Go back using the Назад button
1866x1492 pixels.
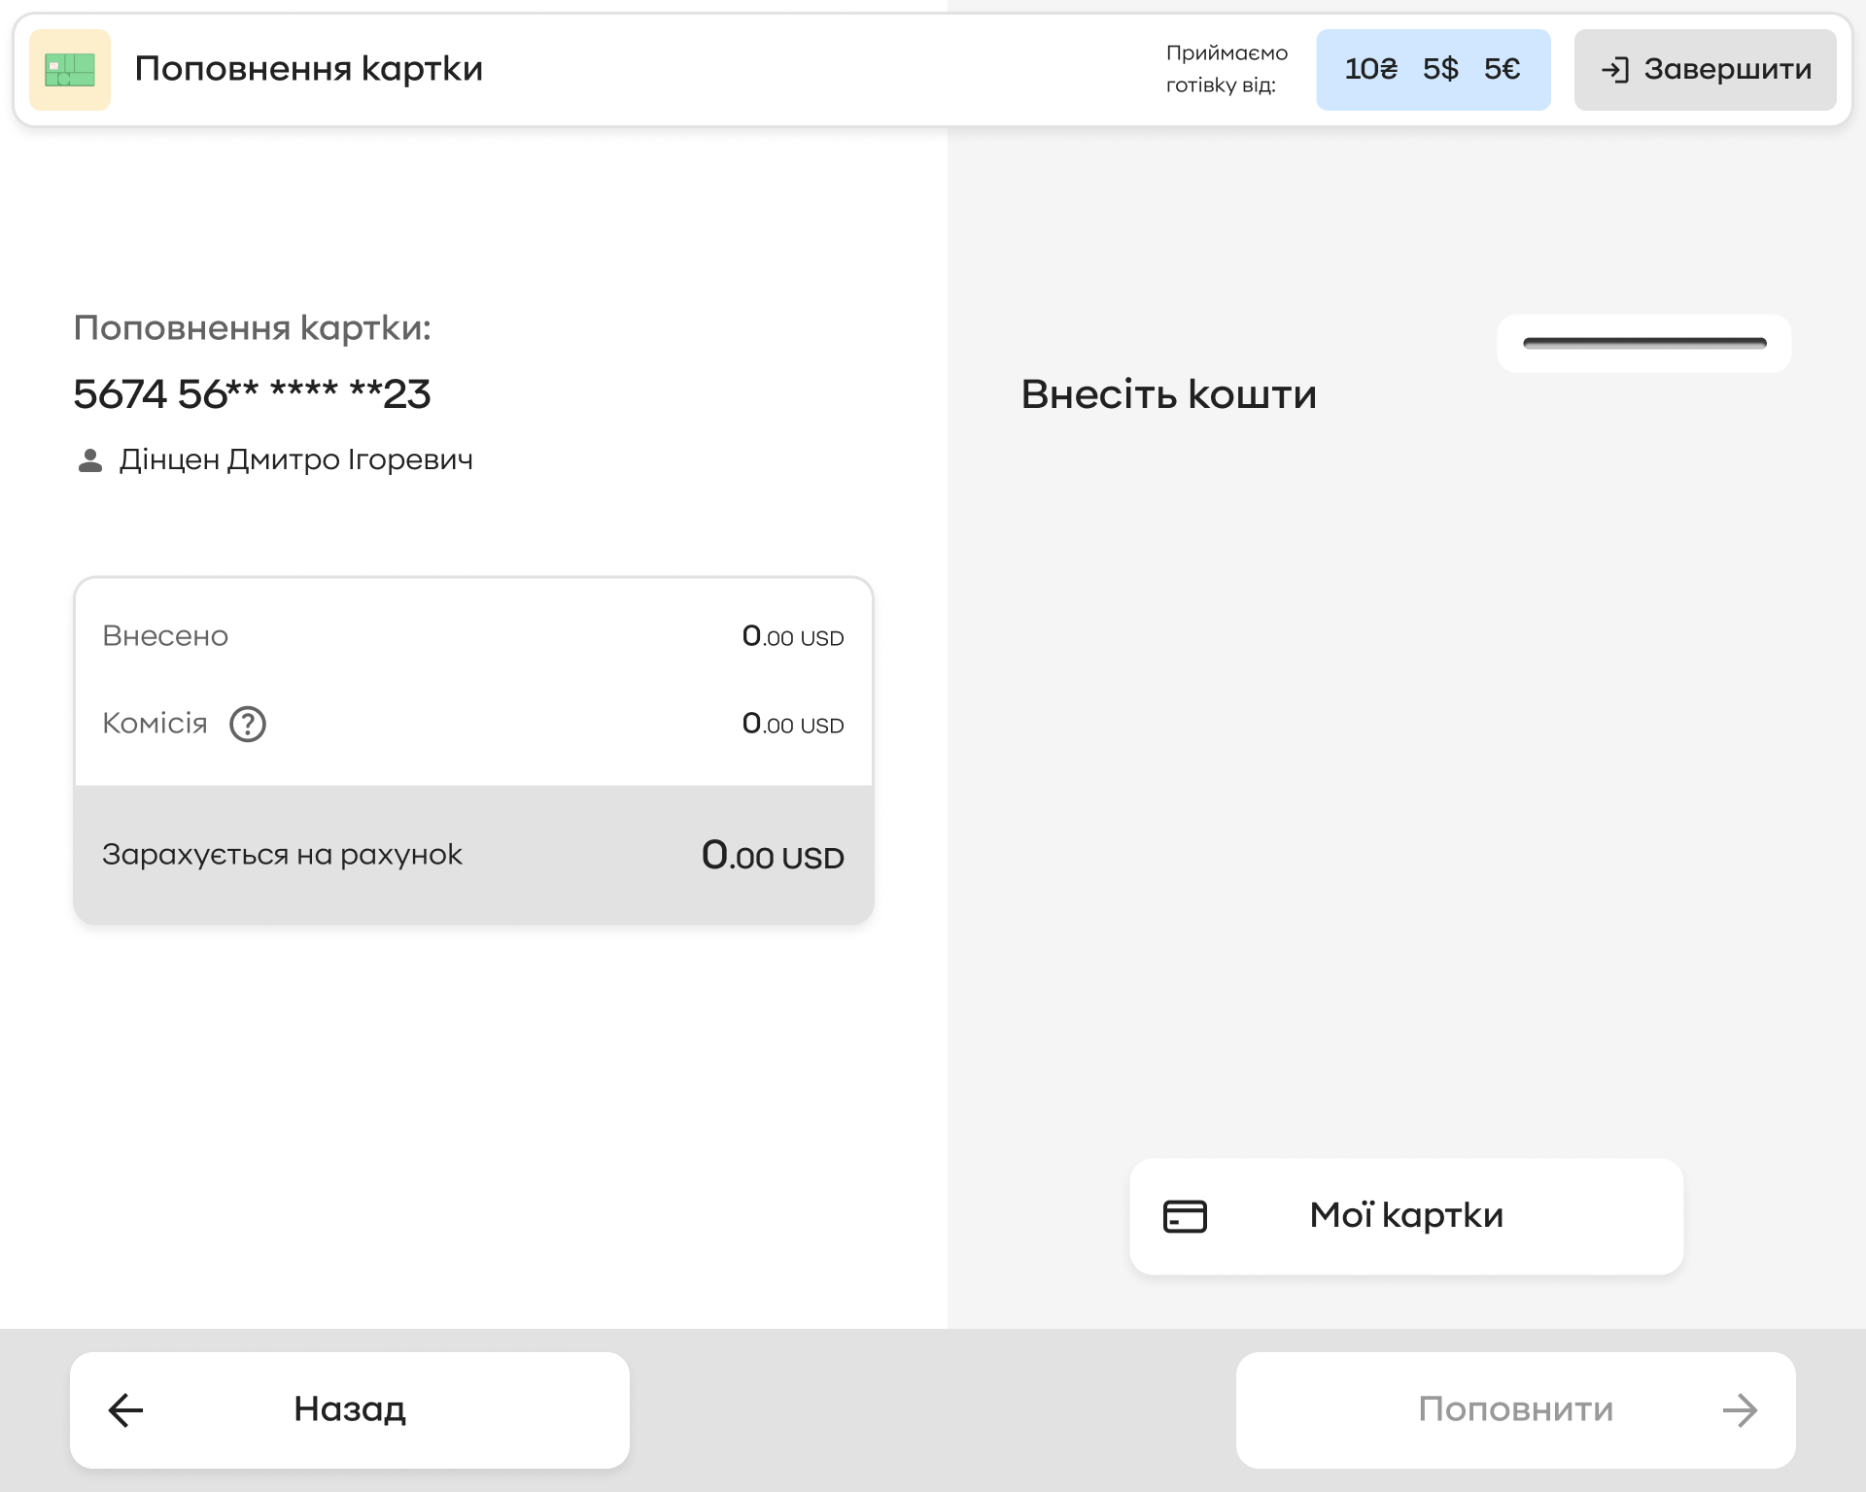(x=350, y=1410)
